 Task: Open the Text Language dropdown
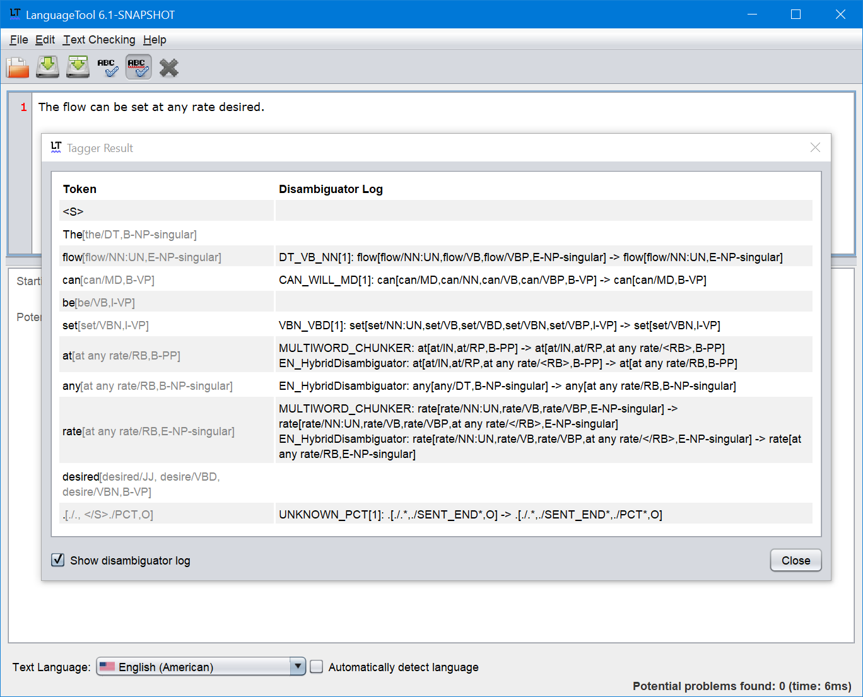pyautogui.click(x=297, y=666)
